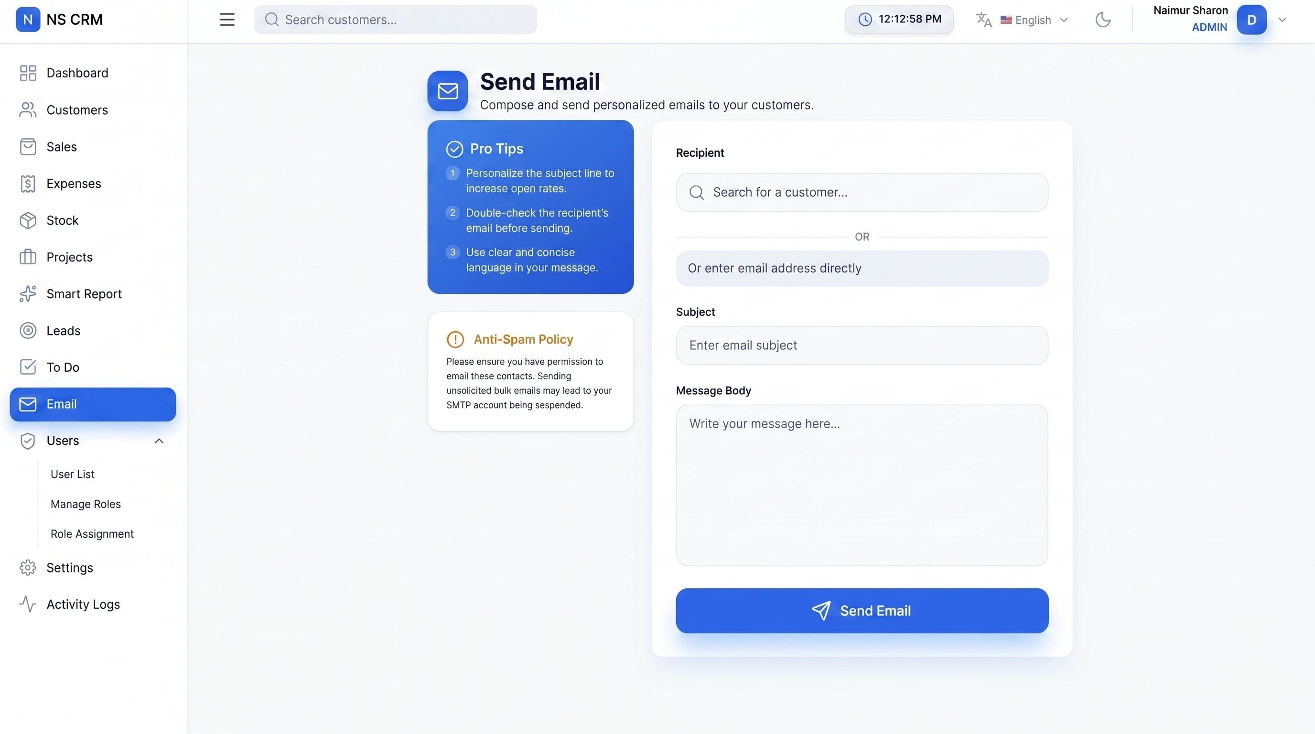
Task: Click the paper plane send icon
Action: [x=821, y=611]
